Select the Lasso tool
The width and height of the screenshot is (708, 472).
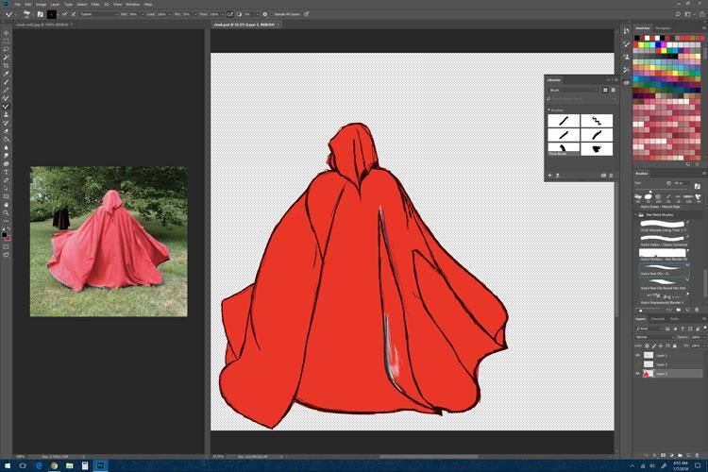[x=6, y=49]
